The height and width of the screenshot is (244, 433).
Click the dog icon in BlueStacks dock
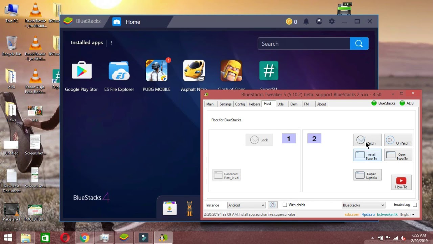click(189, 208)
